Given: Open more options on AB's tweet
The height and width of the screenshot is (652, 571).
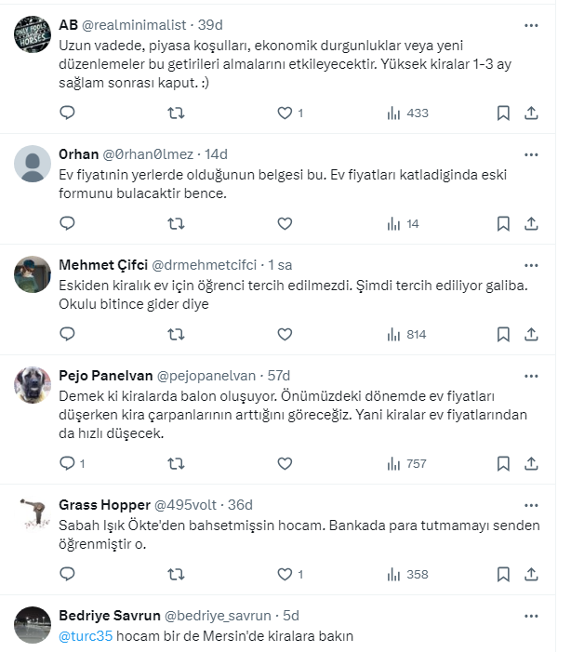Looking at the screenshot, I should click(531, 24).
